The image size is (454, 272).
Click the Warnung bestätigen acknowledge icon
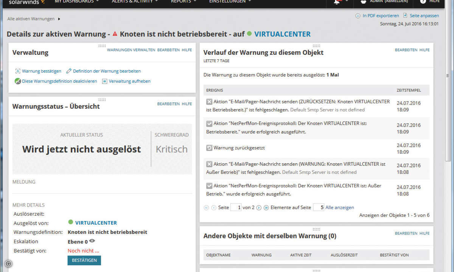point(18,71)
